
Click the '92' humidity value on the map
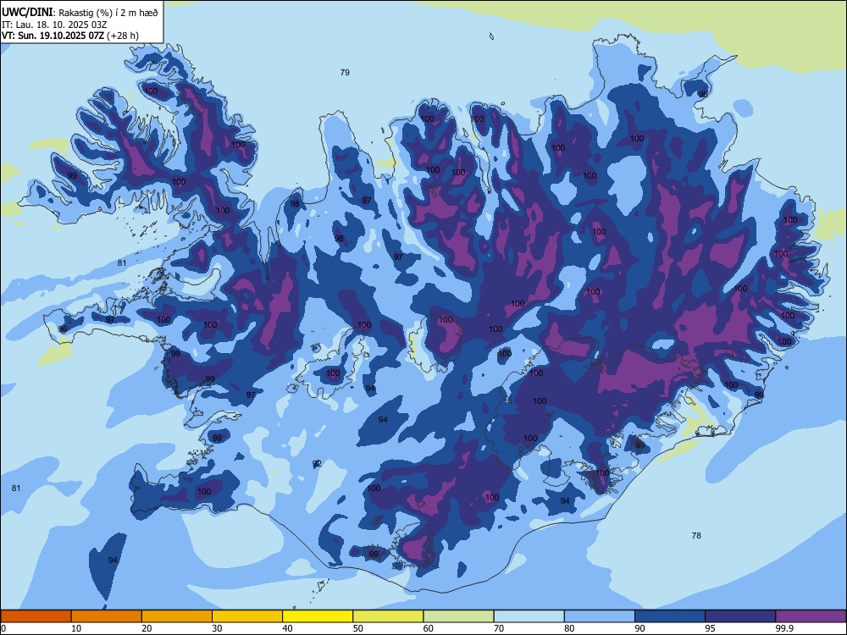[317, 464]
